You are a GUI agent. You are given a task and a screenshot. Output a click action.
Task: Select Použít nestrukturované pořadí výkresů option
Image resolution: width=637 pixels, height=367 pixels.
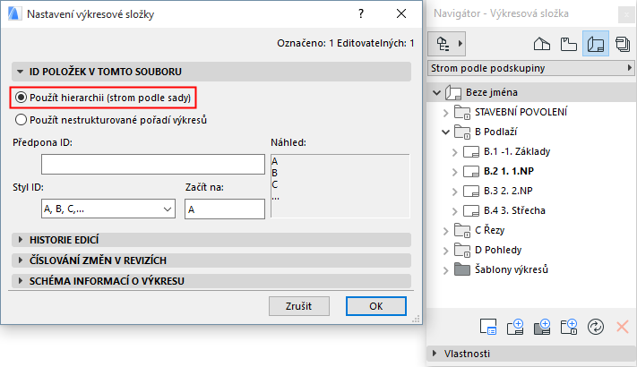21,120
